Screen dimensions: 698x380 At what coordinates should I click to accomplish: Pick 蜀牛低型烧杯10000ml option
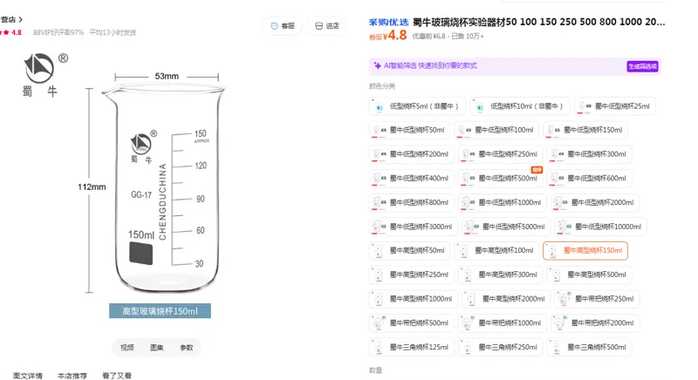[600, 227]
